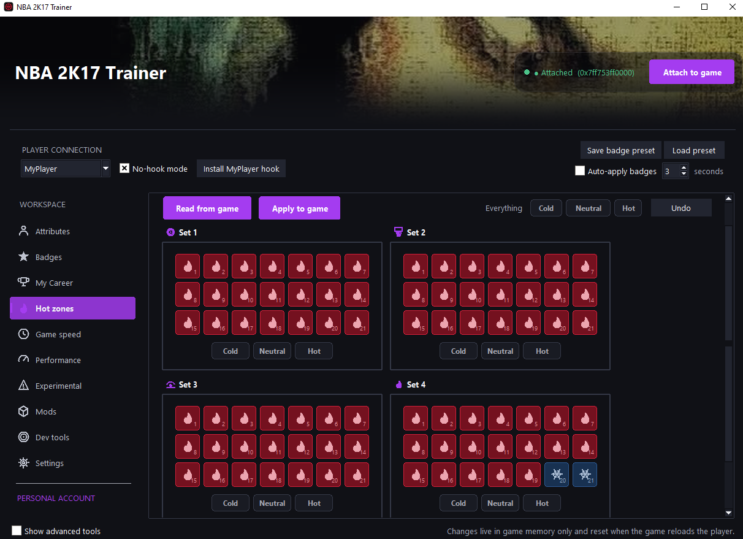Toggle Set 1 zone 11 flame
The width and height of the screenshot is (743, 539).
(272, 294)
